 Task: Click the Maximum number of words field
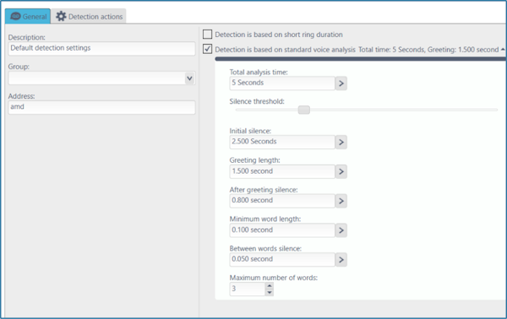(248, 289)
